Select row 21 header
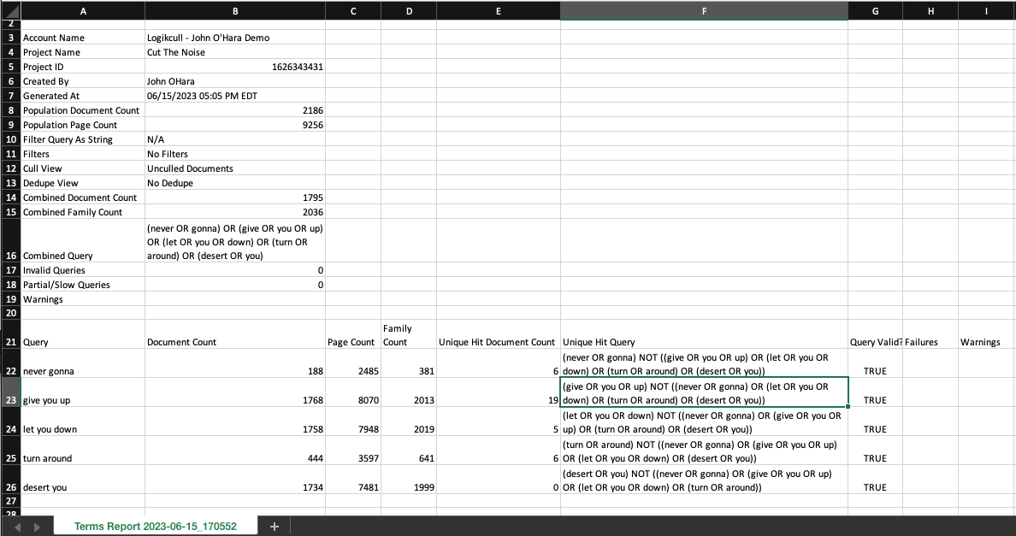Screen dimensions: 1016x536 pyautogui.click(x=10, y=334)
